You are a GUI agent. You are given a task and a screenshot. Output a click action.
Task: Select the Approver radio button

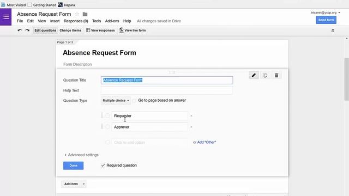click(108, 127)
